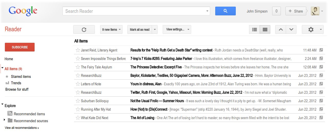Click the Starred items star icon
The height and width of the screenshot is (135, 328).
point(7,76)
